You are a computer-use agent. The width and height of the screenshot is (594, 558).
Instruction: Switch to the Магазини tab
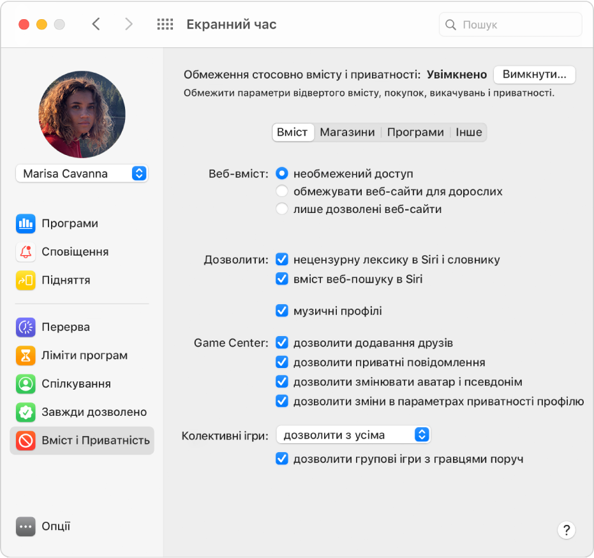pos(348,132)
